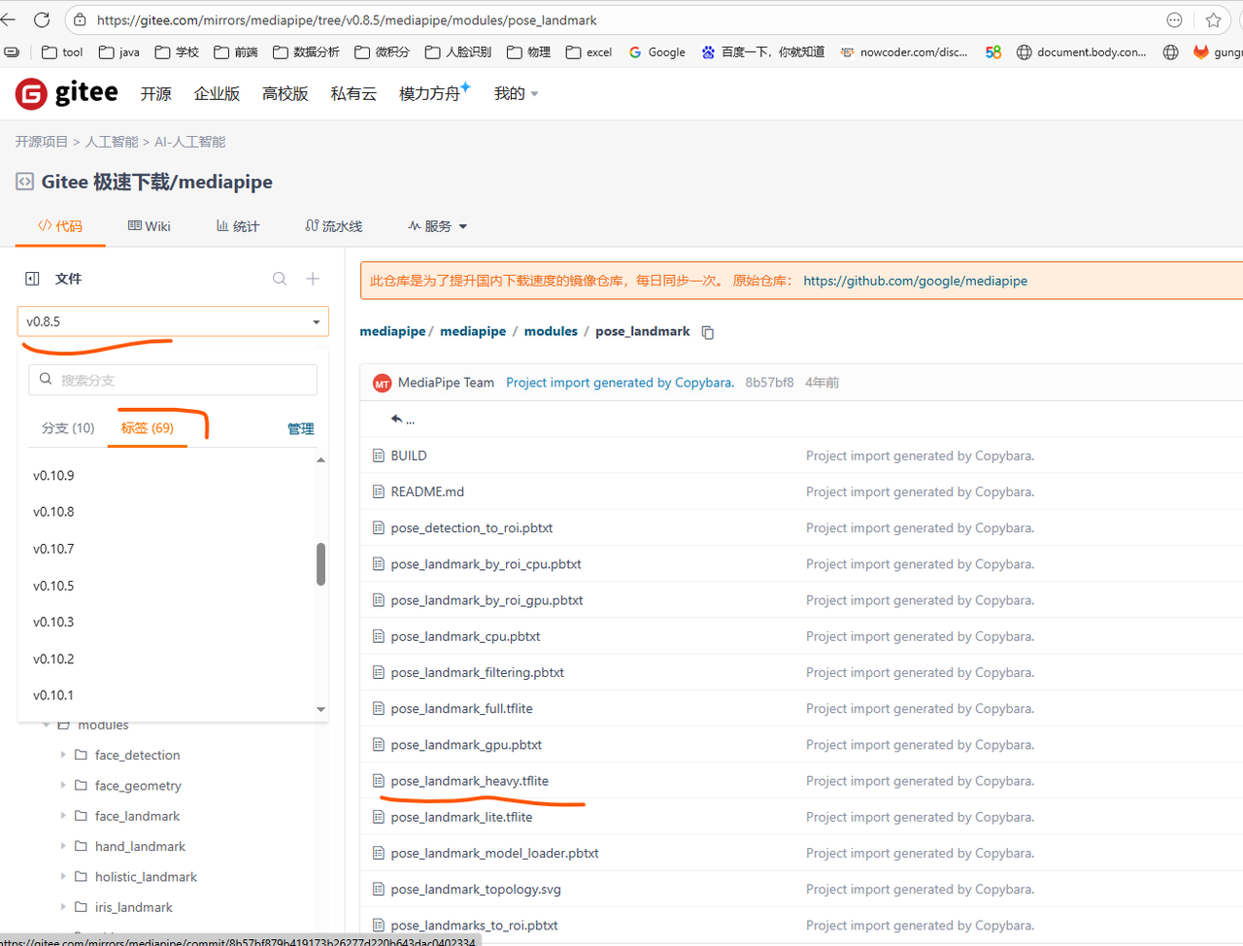Click the Gitee logo
Viewport: 1243px width, 946px height.
click(x=66, y=93)
